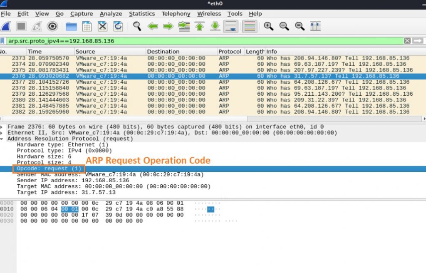The height and width of the screenshot is (273, 426).
Task: Select packet 2375 asking for 207.97.227.239
Action: pos(213,70)
